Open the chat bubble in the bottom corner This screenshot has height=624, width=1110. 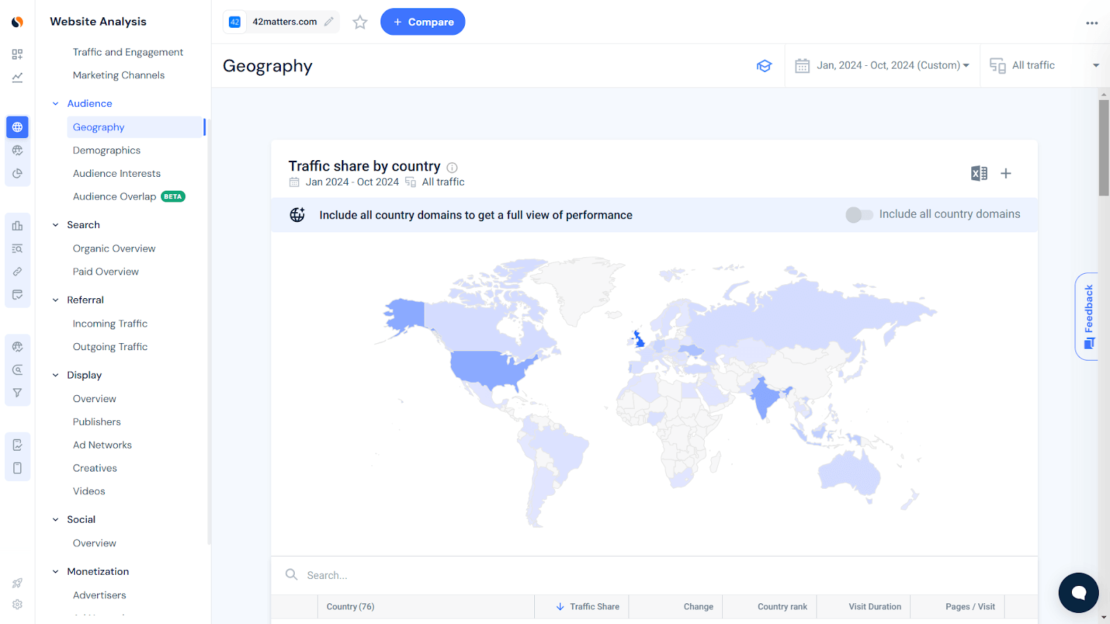pos(1077,593)
